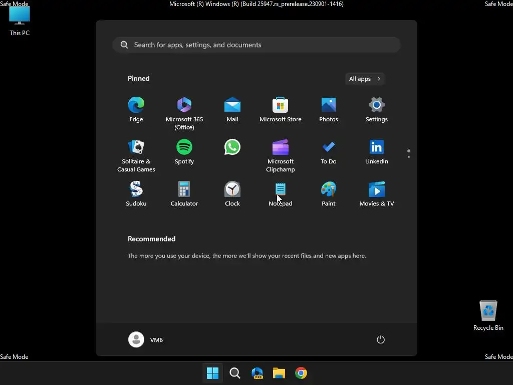
Task: Open the VM6 user account menu
Action: point(146,339)
